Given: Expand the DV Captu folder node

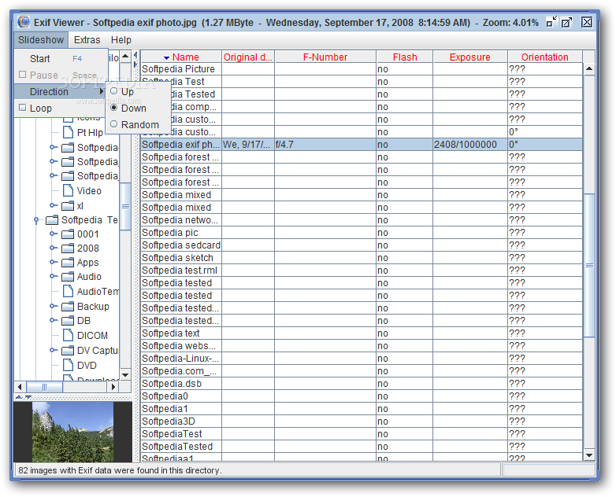Looking at the screenshot, I should pyautogui.click(x=53, y=350).
